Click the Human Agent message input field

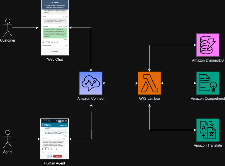coord(53,152)
